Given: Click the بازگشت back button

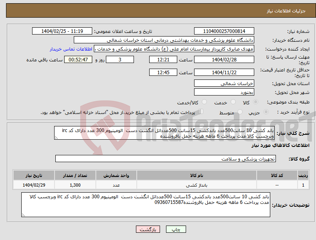Looking at the screenshot, I should click(148, 229).
